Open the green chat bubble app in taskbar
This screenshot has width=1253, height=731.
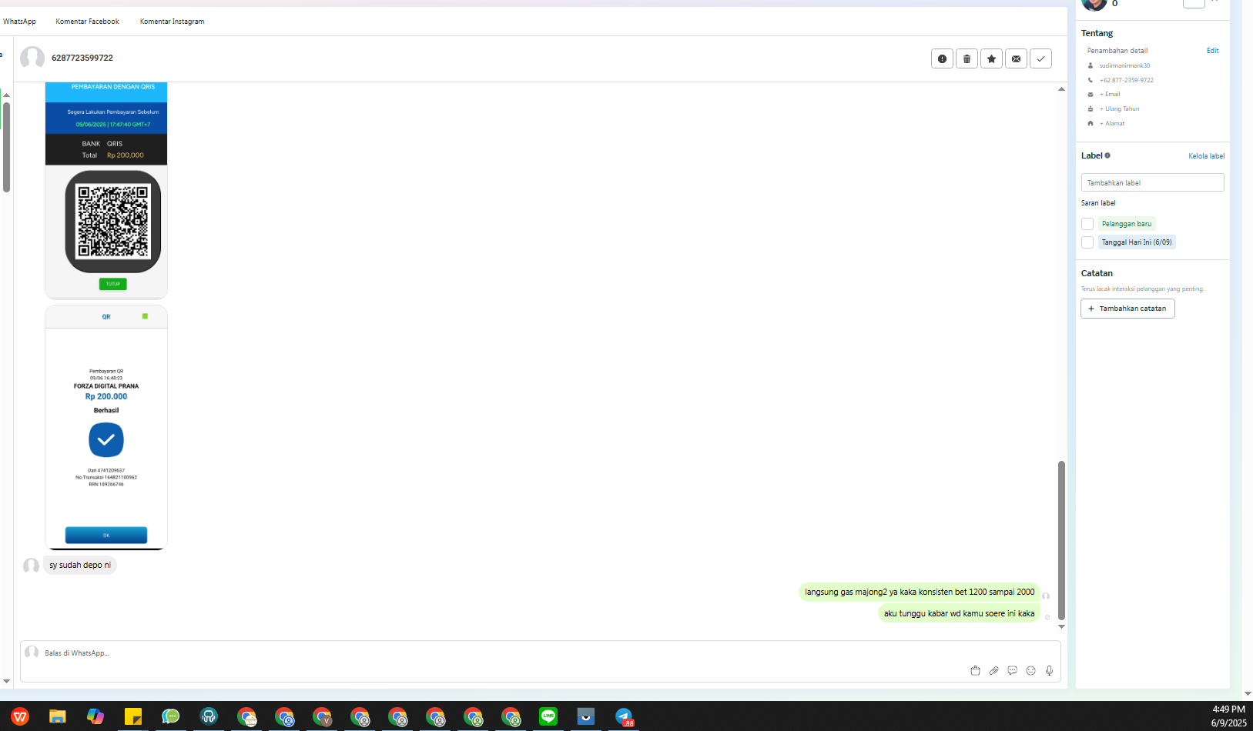pos(171,716)
